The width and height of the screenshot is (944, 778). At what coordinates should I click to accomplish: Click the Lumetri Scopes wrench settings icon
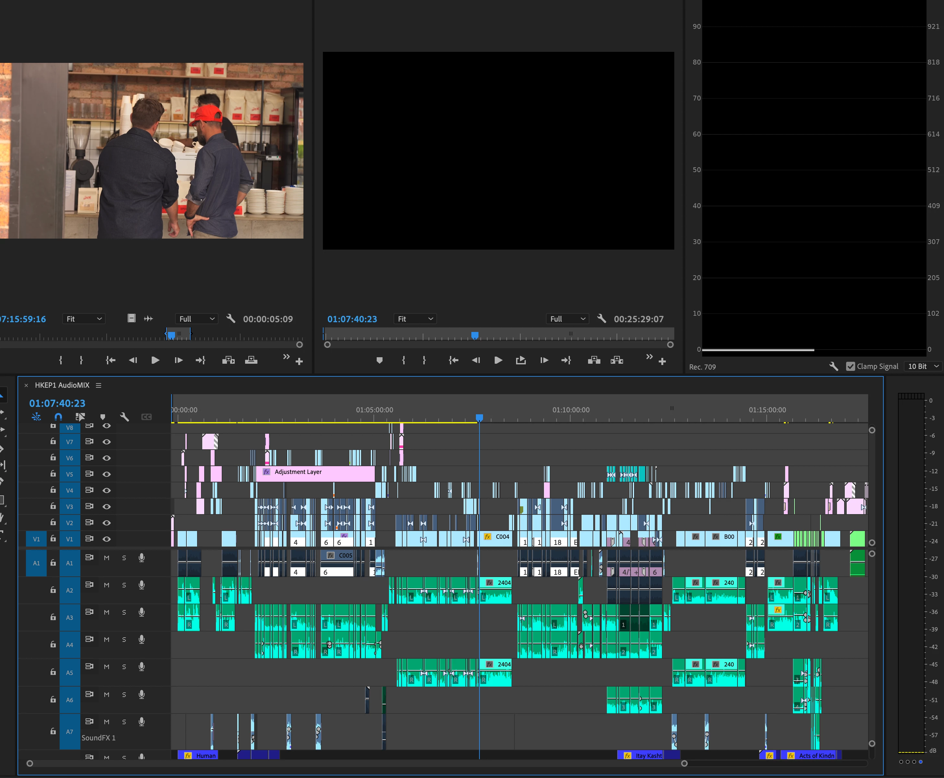(833, 367)
